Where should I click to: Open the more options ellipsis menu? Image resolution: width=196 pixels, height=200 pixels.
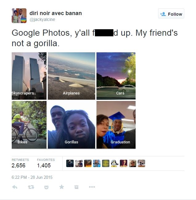tap(92, 187)
